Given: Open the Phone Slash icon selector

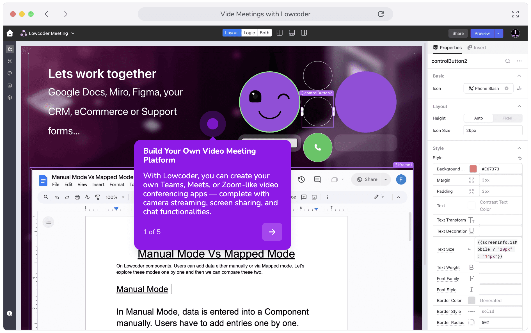Looking at the screenshot, I should 488,88.
